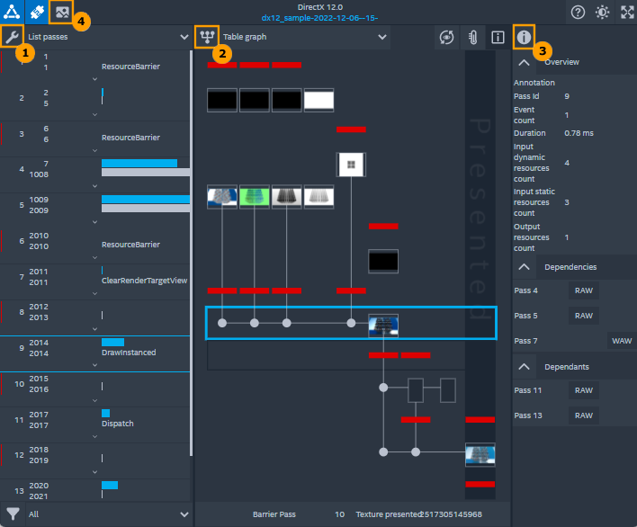
Task: Open the help question mark icon
Action: point(578,13)
